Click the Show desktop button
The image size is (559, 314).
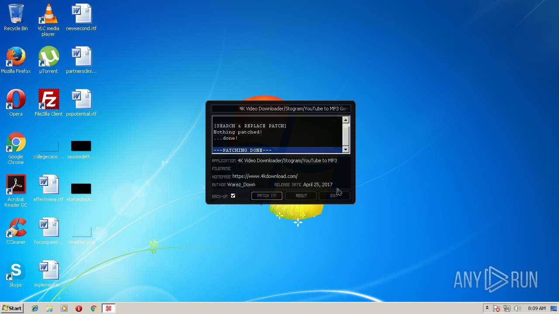point(554,308)
